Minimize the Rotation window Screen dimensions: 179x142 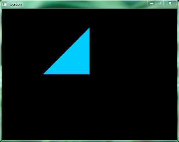[x=151, y=3]
